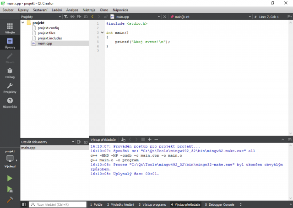Zoom out compile output with minus
Viewport: 293px width, 208px height.
pyautogui.click(x=156, y=139)
